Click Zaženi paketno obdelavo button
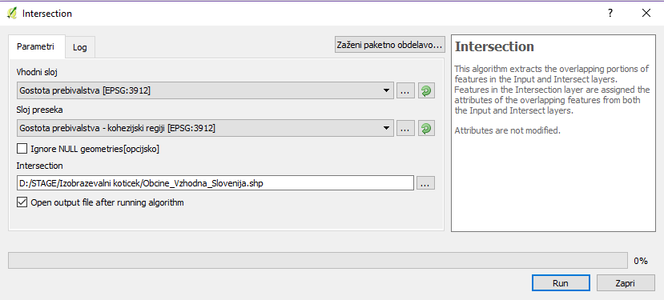The height and width of the screenshot is (300, 664). [x=389, y=45]
